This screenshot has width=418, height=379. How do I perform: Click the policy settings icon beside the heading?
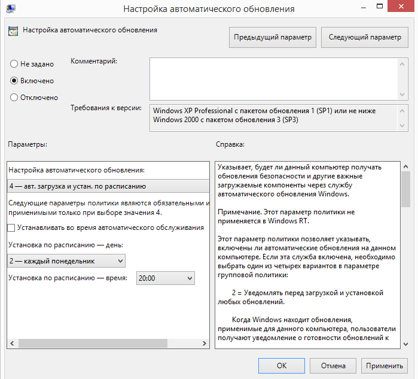(13, 31)
